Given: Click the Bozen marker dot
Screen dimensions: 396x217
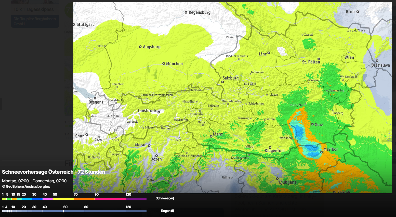Looking at the screenshot, I should pyautogui.click(x=156, y=156).
